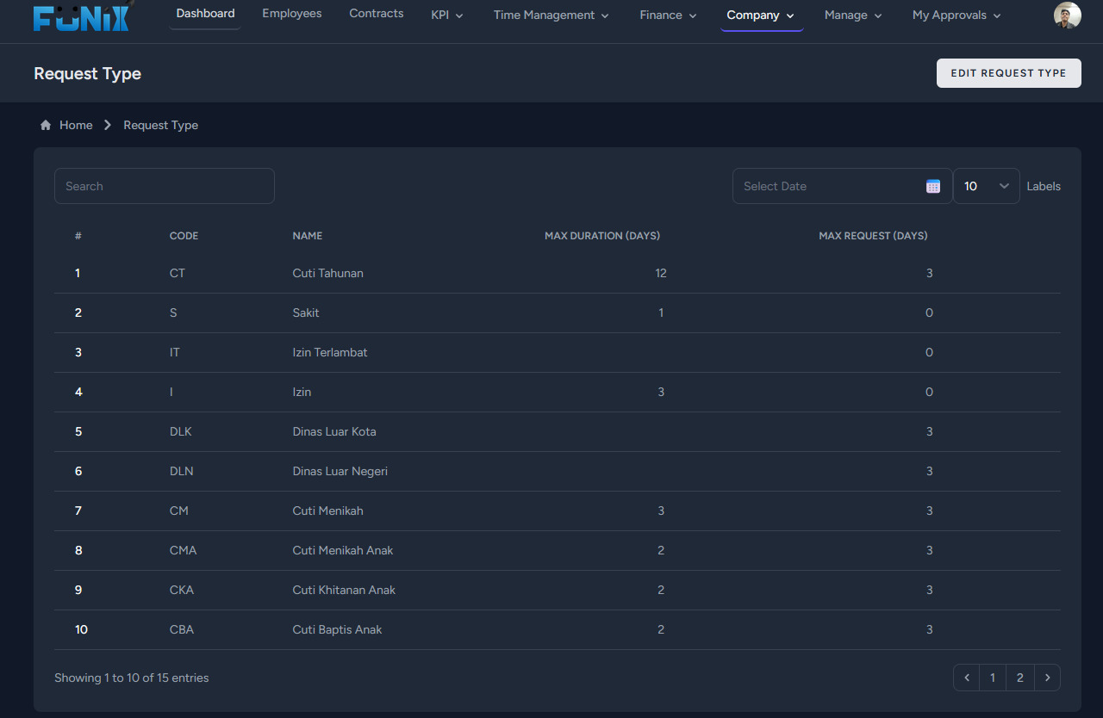Click the Edit Request Type button

(x=1009, y=73)
